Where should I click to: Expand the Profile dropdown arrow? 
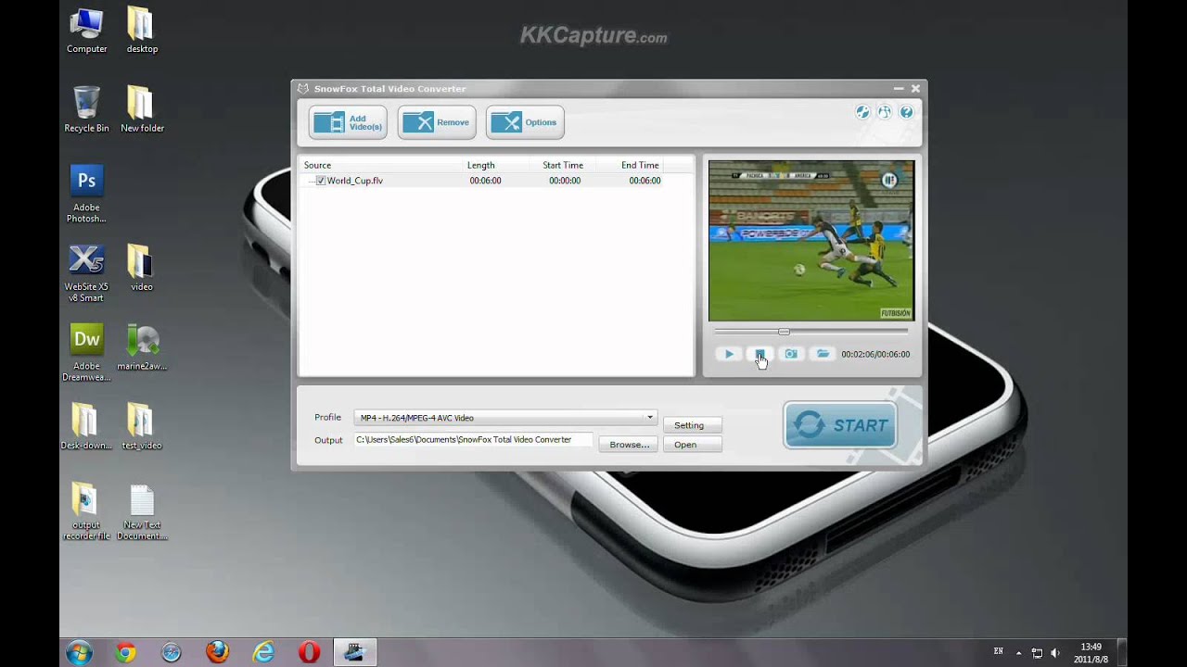[650, 418]
